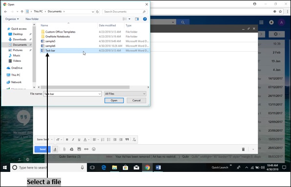The height and width of the screenshot is (187, 291).
Task: Expand the address bar history dropdown
Action: click(x=93, y=12)
